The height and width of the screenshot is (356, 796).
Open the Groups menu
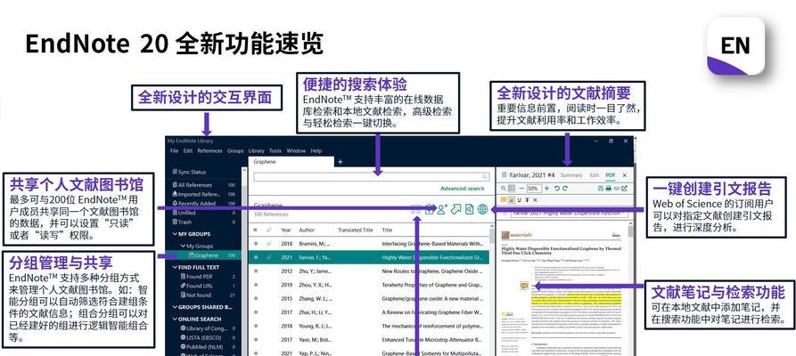pyautogui.click(x=235, y=150)
